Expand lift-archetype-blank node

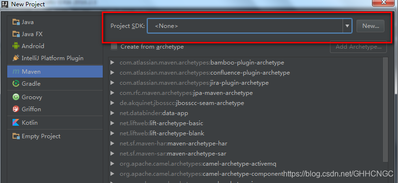click(112, 133)
